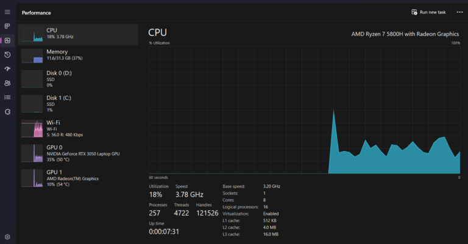This screenshot has height=244, width=468.
Task: Click the 60 seconds graph label
Action: (158, 178)
